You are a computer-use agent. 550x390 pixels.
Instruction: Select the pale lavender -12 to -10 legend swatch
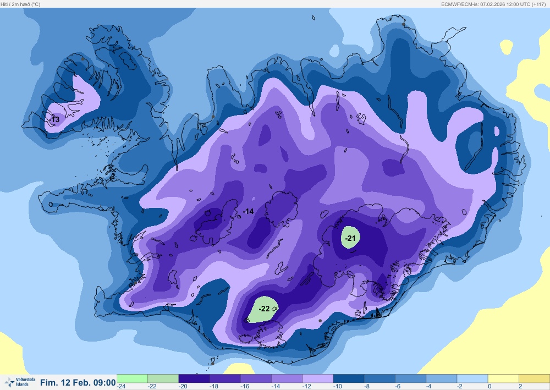[x=318, y=378]
